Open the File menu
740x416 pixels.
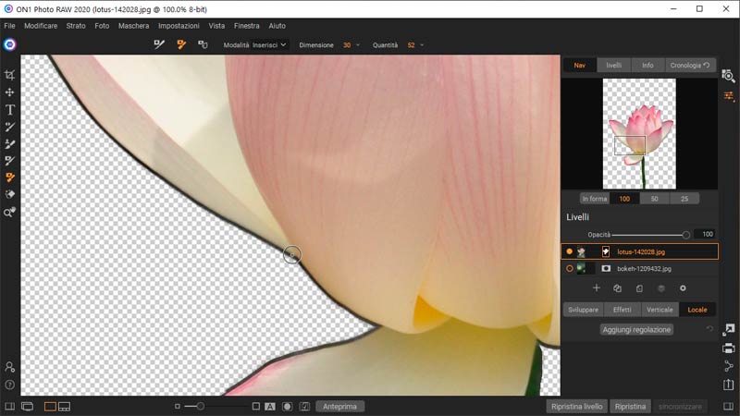9,26
